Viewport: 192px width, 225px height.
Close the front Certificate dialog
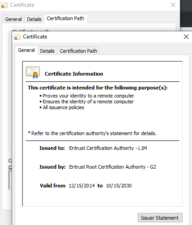click(x=186, y=37)
